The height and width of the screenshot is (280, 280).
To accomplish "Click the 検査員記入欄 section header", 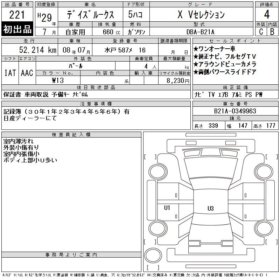I will coord(71,135).
